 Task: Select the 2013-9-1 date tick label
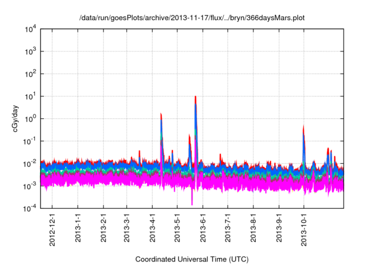click(278, 231)
